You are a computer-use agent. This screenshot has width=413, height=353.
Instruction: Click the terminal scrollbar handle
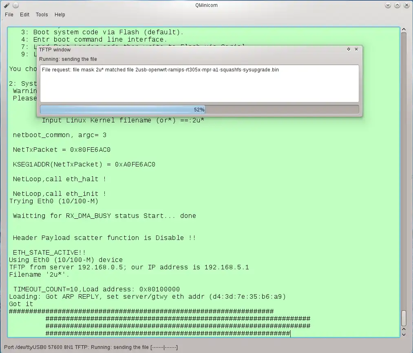pyautogui.click(x=404, y=318)
